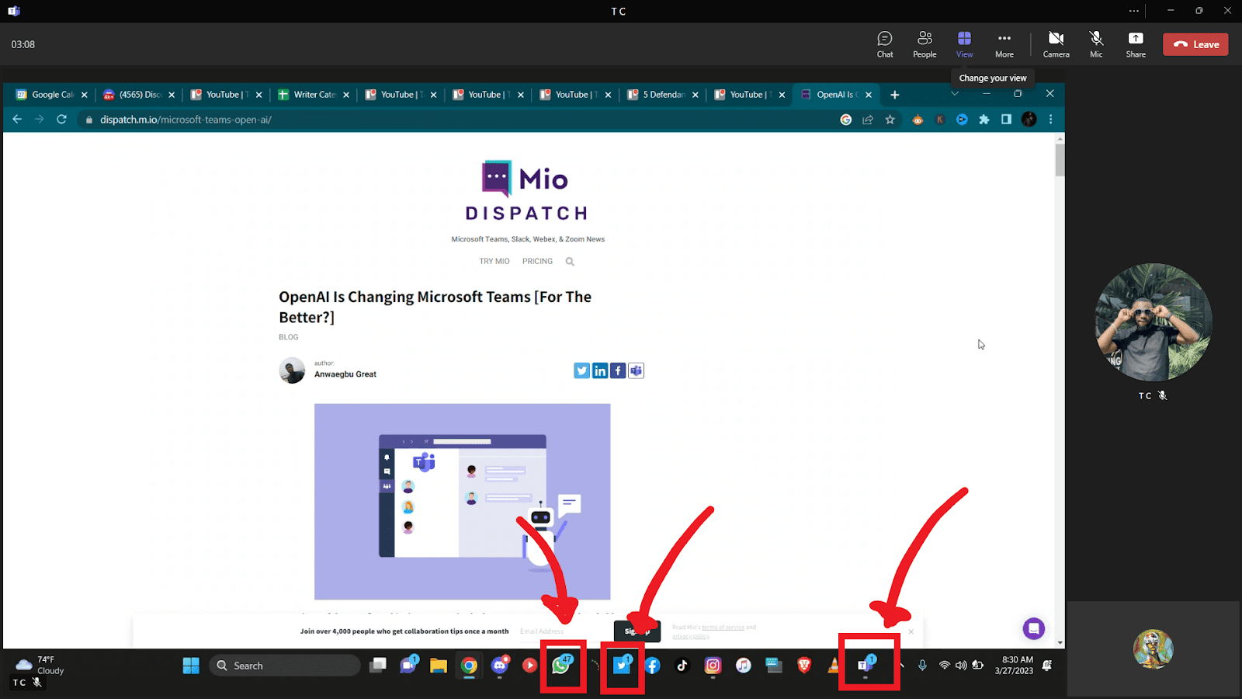1242x699 pixels.
Task: Open Chrome's three-dot customize menu
Action: click(x=1050, y=119)
